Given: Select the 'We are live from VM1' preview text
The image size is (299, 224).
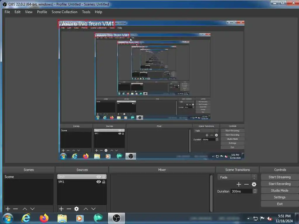Looking at the screenshot, I should 86,24.
